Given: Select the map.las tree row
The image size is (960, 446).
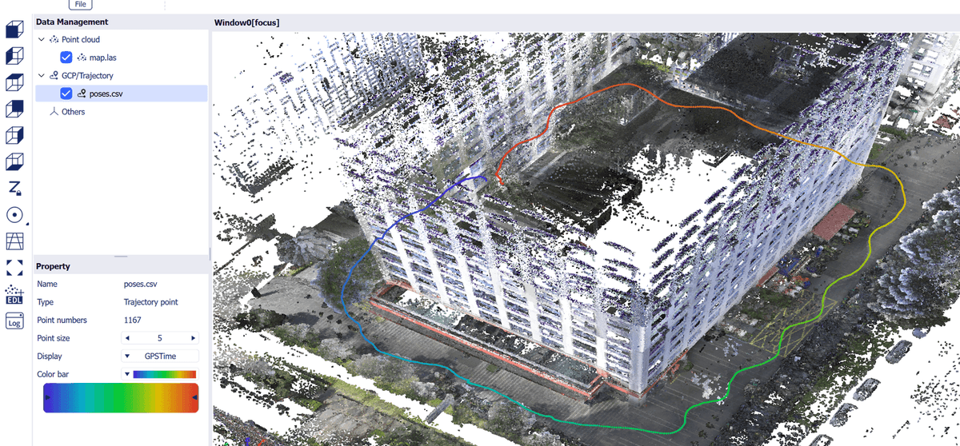Looking at the screenshot, I should 121,57.
